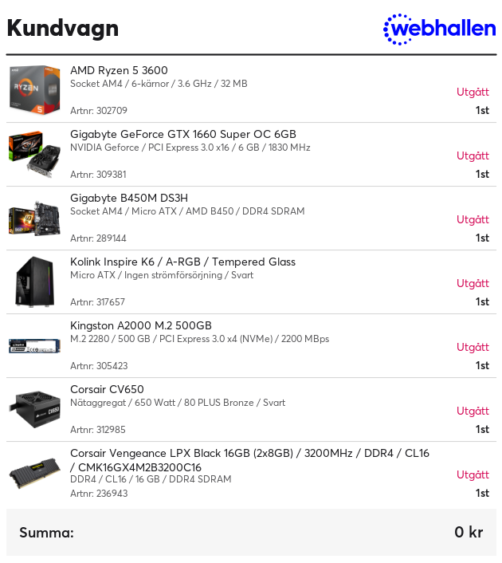Viewport: 502px width, 563px height.
Task: Open Gigabyte GeForce GTX 1660 Super OC 6GB
Action: [183, 134]
